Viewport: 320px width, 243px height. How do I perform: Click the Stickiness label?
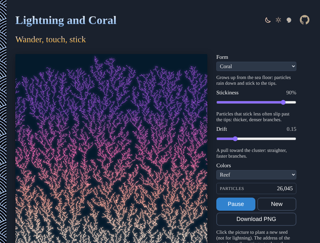click(227, 93)
